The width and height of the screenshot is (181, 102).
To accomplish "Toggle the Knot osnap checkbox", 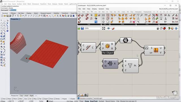I will 49,99.
